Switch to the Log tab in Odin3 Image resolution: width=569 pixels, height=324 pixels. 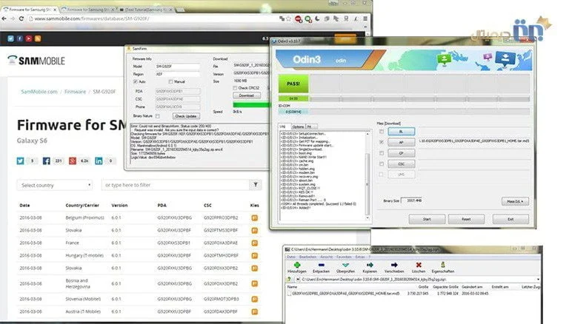(284, 126)
